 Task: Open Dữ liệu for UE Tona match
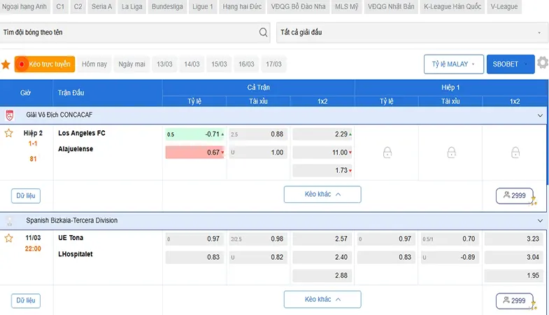tap(26, 300)
